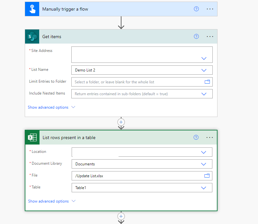The image size is (258, 224).
Task: Expand the Include Nested Items dropdown
Action: point(204,94)
